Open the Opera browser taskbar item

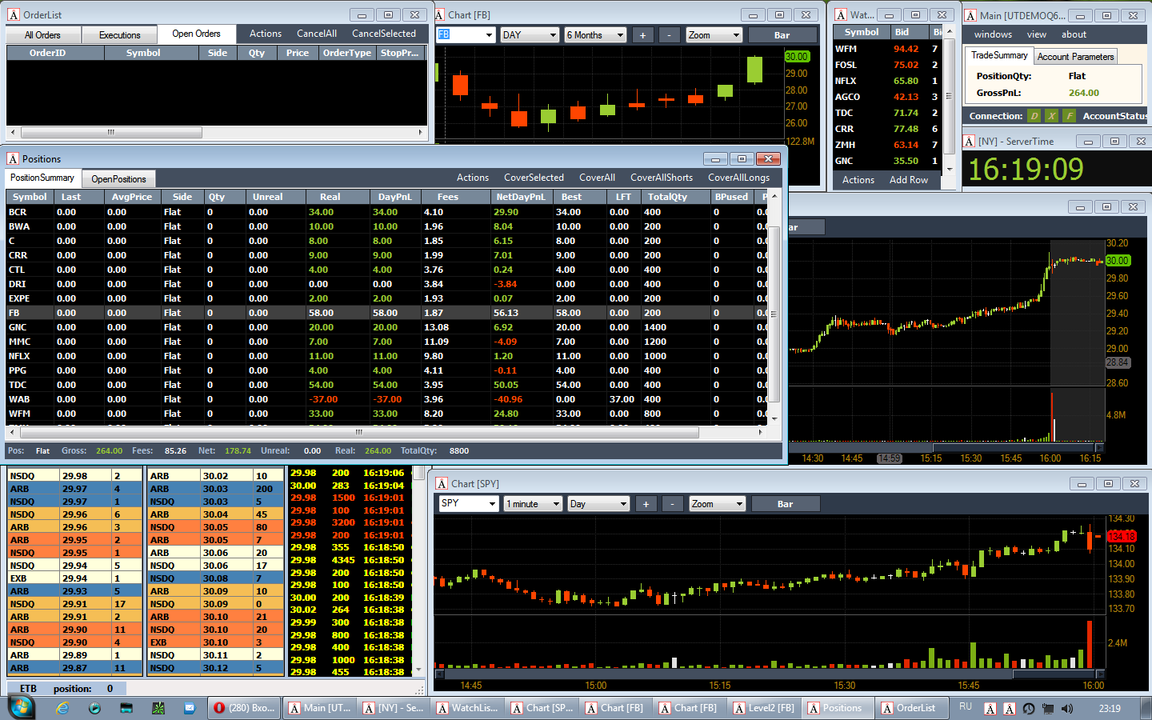click(x=245, y=708)
